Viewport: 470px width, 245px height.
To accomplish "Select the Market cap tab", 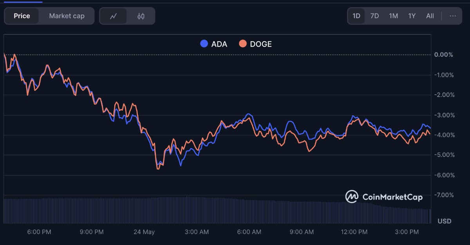I will click(x=67, y=16).
